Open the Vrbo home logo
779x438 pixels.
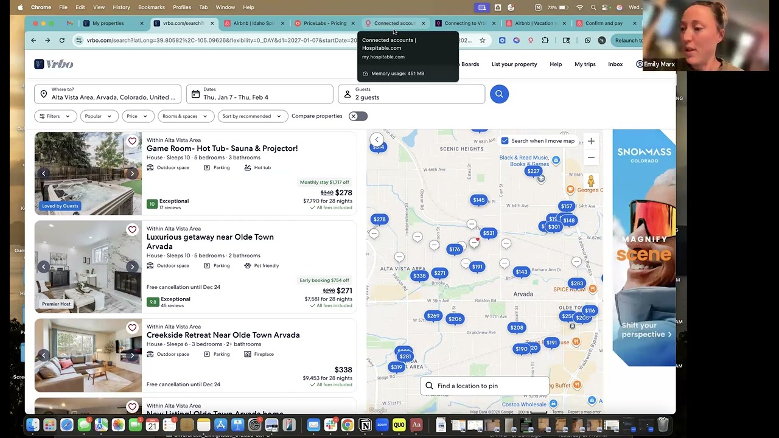pyautogui.click(x=54, y=64)
